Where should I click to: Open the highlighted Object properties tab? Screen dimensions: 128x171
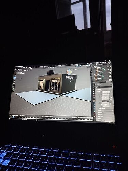(x=94, y=101)
